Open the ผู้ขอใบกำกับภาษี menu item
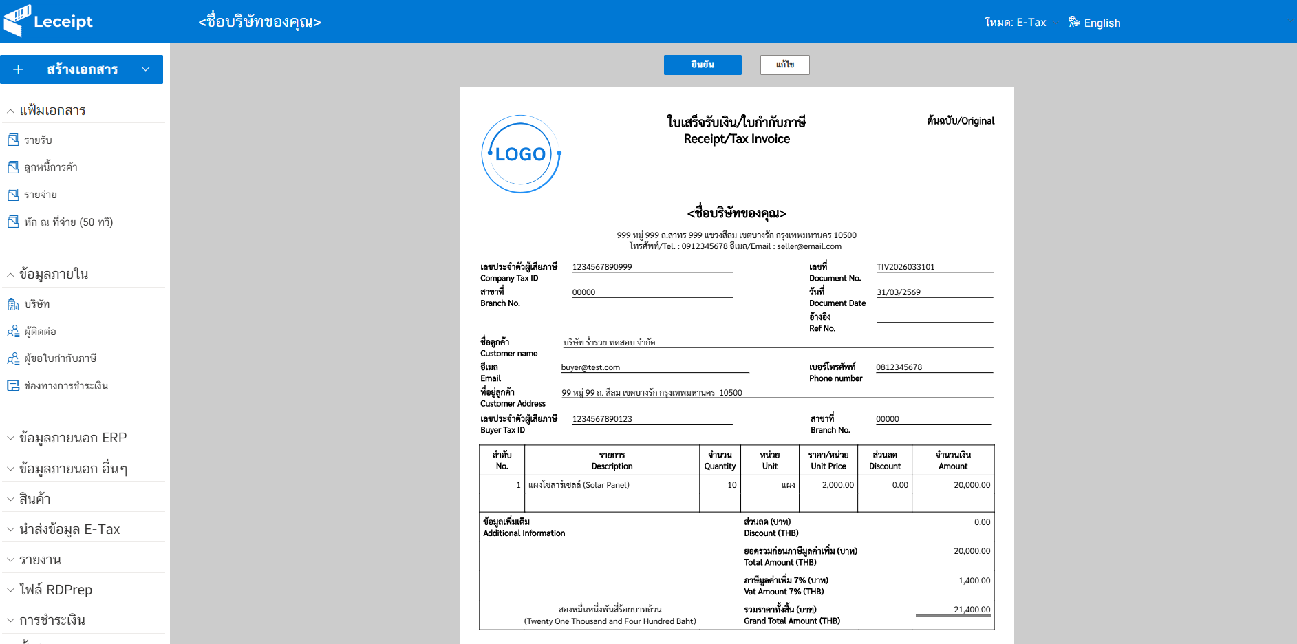 [60, 358]
